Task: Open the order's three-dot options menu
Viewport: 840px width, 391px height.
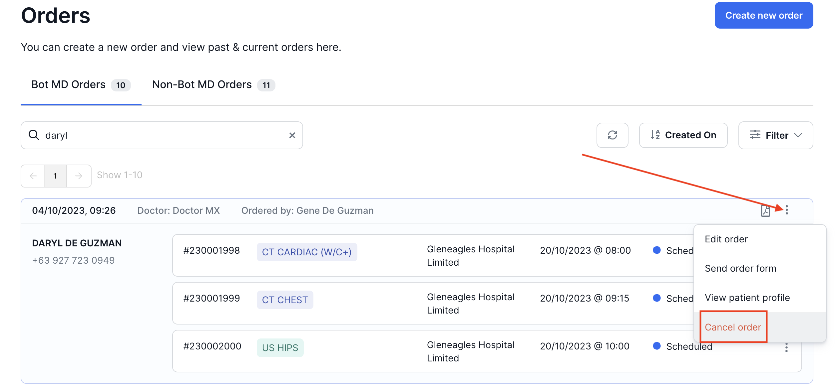Action: point(786,210)
